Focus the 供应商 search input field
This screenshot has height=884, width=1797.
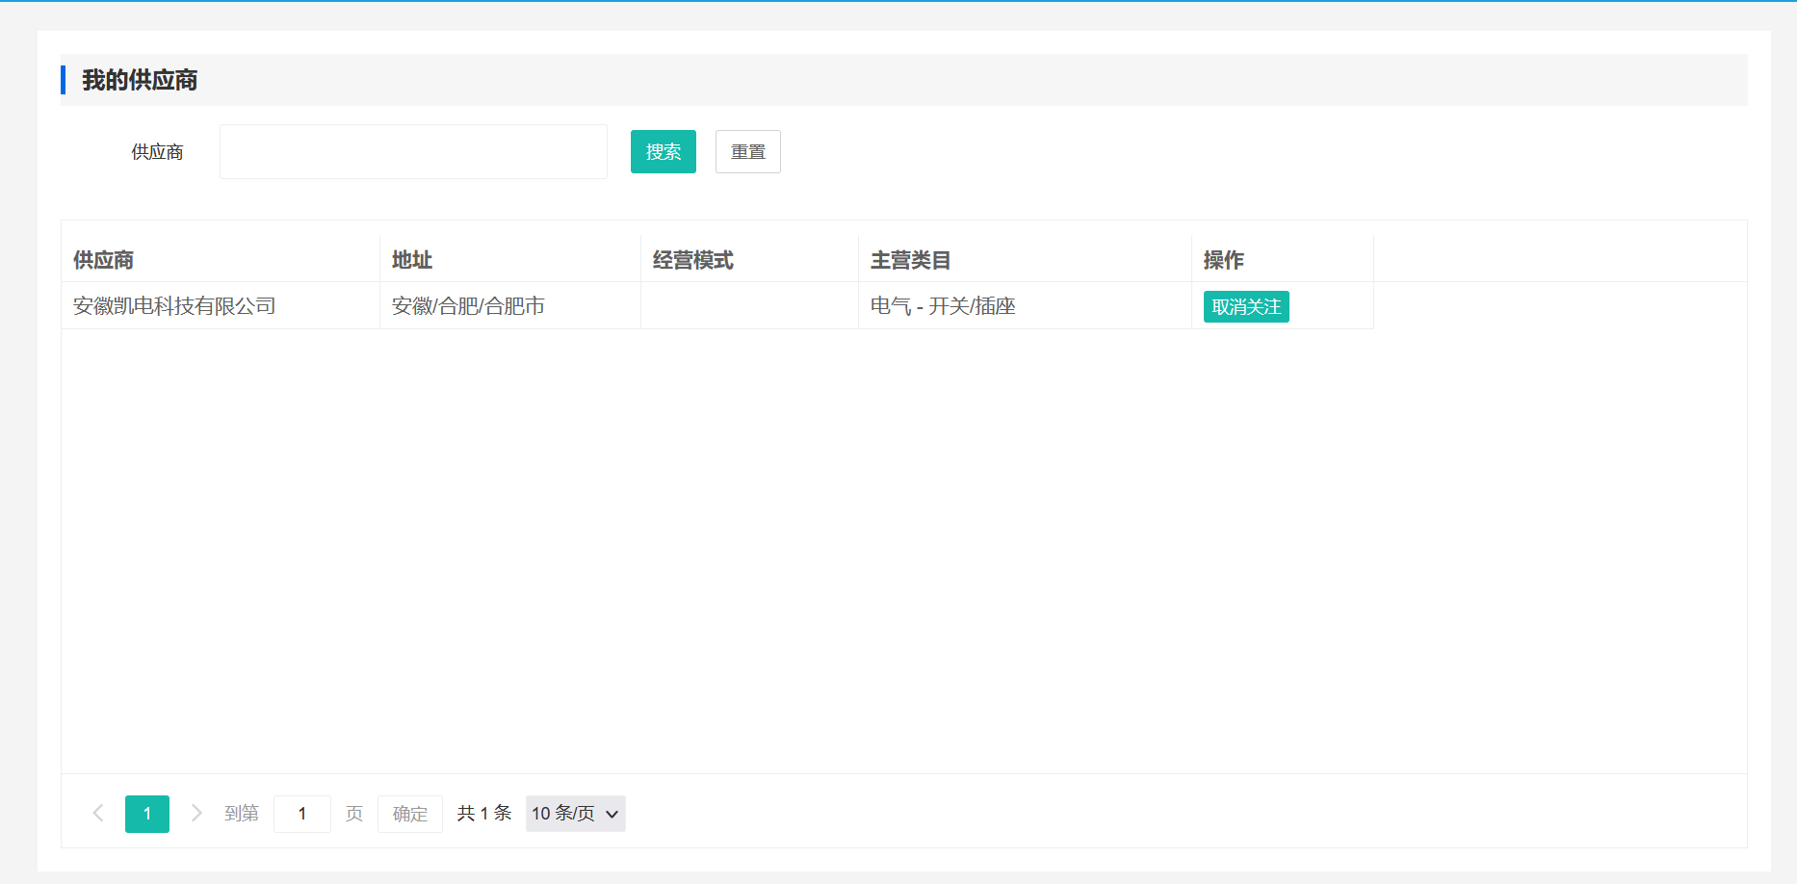click(413, 152)
